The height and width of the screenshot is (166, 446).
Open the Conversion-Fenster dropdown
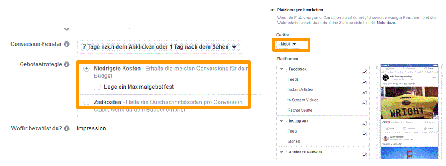click(x=160, y=47)
